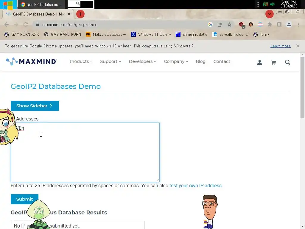Click the address bar URL maxmind.com/en/geoip-demo
This screenshot has height=229, width=305.
point(70,25)
